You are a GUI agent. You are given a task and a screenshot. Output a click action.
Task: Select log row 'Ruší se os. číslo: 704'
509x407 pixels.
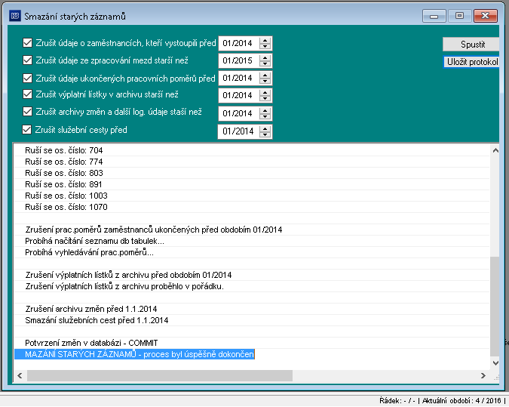coord(252,150)
